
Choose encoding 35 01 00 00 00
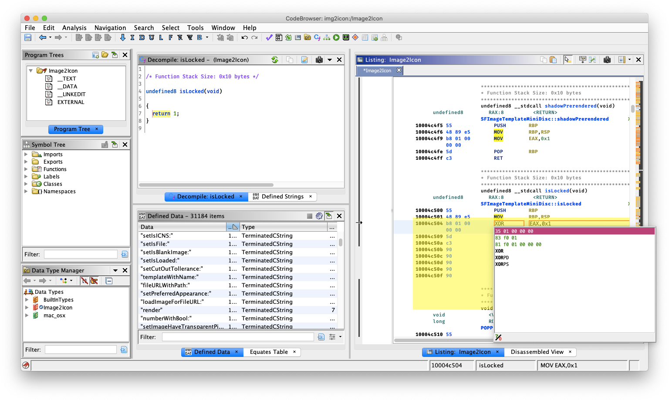(x=574, y=232)
